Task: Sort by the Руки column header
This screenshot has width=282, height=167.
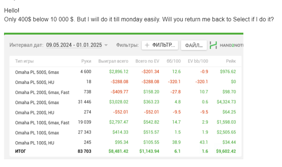Action: (x=86, y=61)
